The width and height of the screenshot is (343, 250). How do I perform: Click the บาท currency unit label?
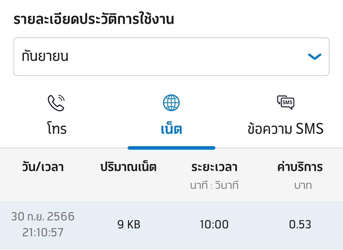(303, 185)
